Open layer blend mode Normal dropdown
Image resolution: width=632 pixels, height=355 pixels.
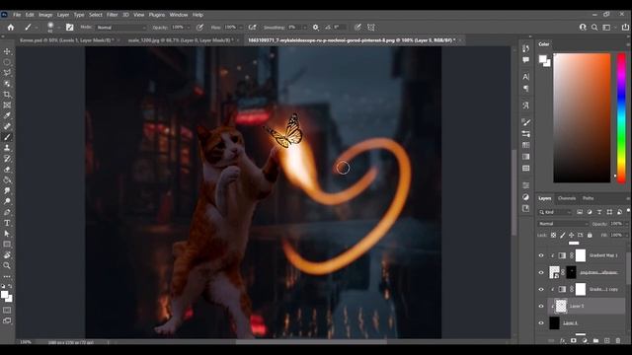pos(563,224)
